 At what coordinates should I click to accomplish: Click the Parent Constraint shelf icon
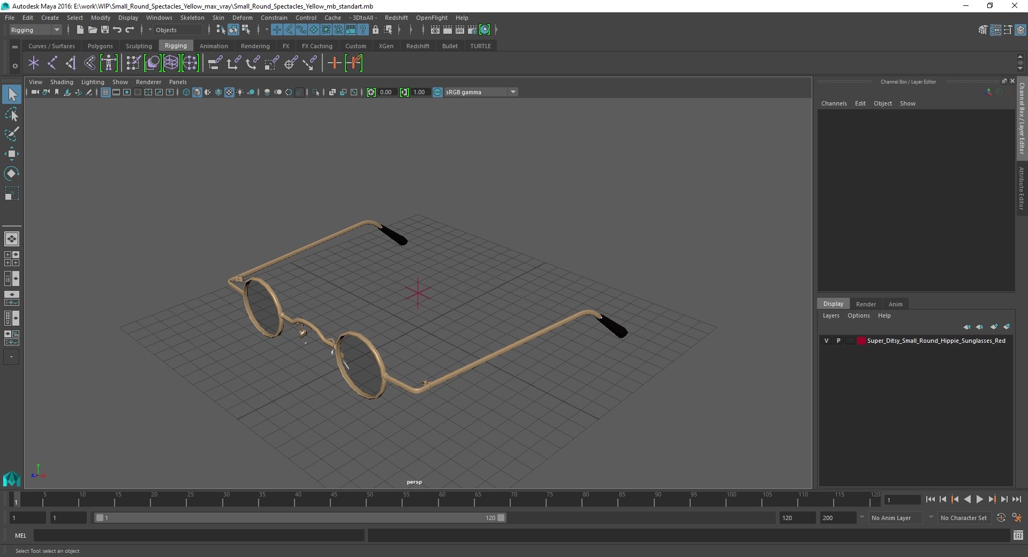click(x=215, y=63)
